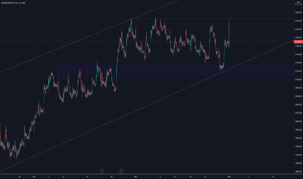The width and height of the screenshot is (303, 179).
Task: Click the Nov label on the time axis
Action: click(136, 177)
